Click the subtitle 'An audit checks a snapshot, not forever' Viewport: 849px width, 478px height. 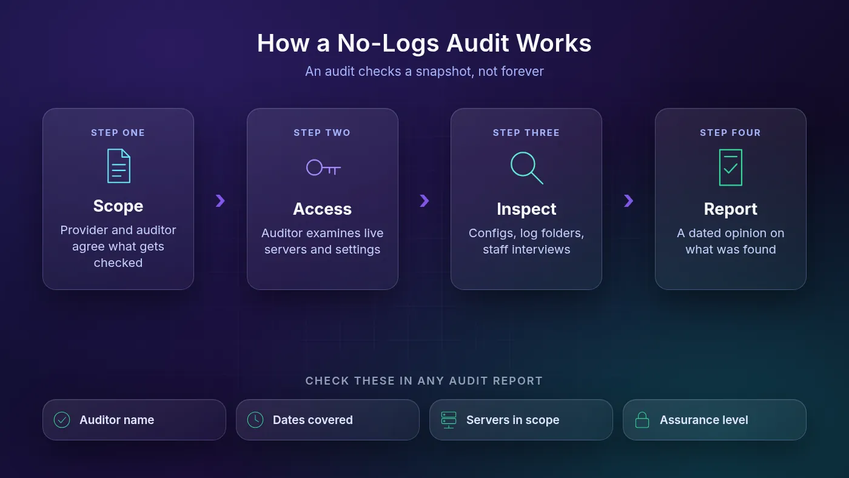pyautogui.click(x=424, y=72)
